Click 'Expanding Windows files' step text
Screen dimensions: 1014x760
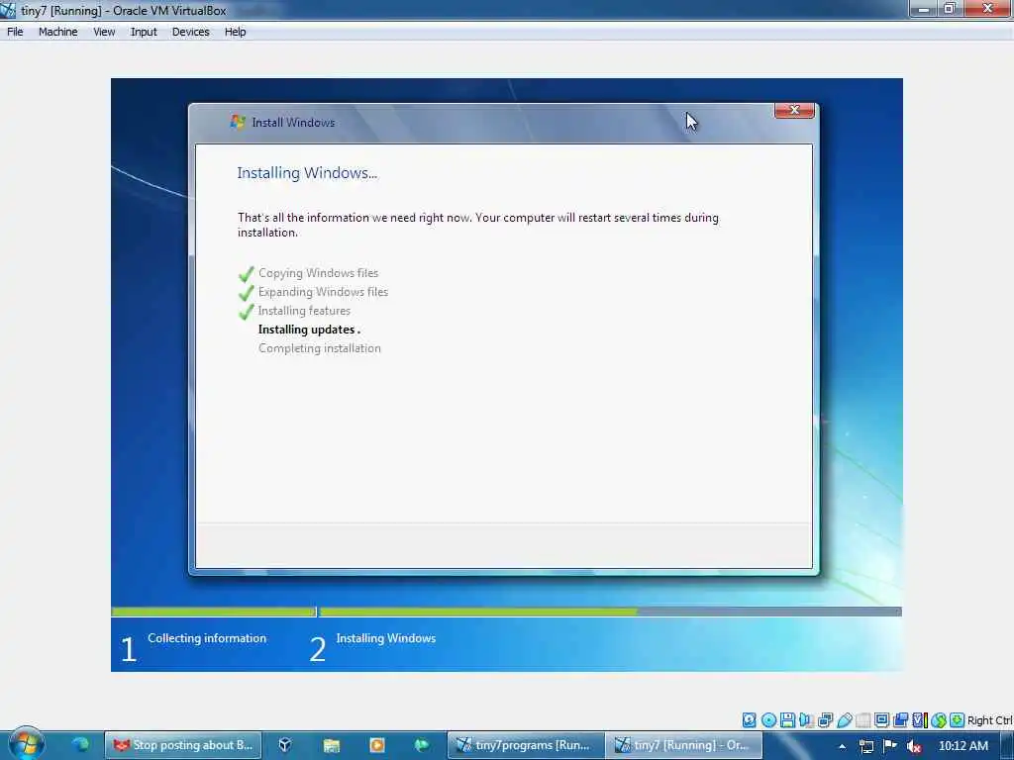(324, 292)
